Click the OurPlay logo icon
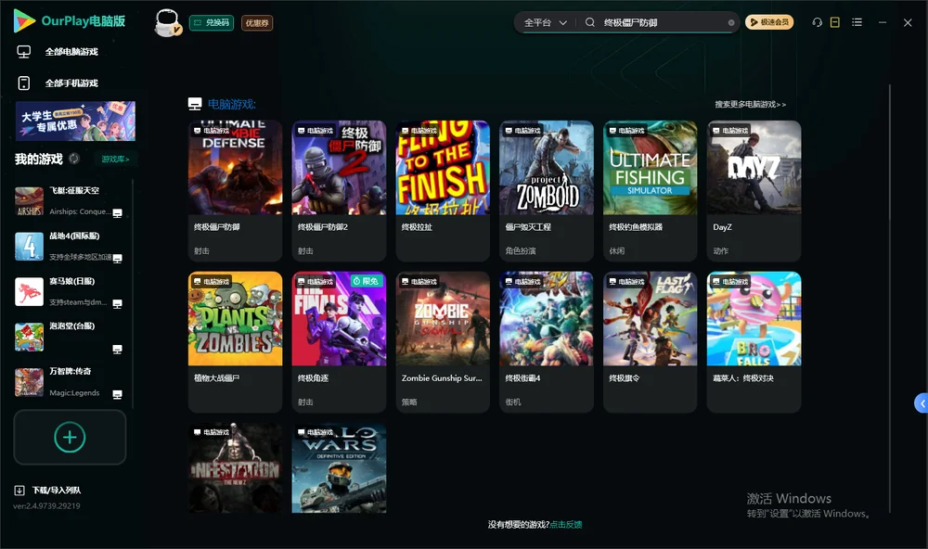The width and height of the screenshot is (928, 549). point(24,21)
